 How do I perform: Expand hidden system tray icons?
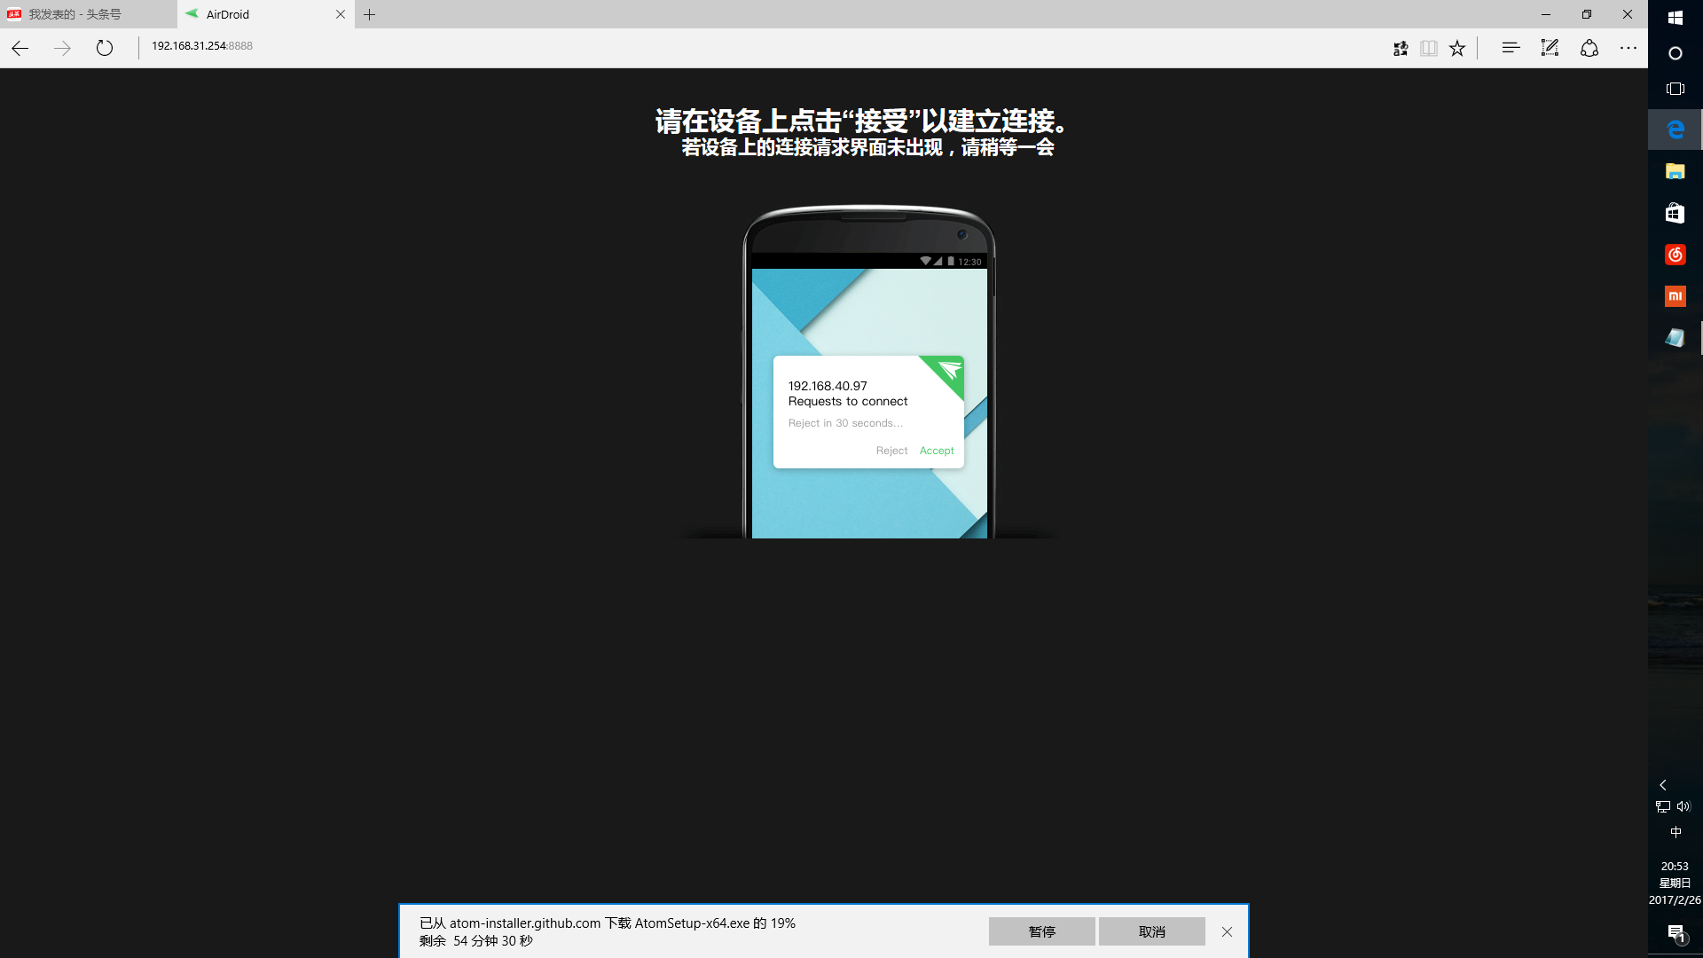click(1662, 784)
